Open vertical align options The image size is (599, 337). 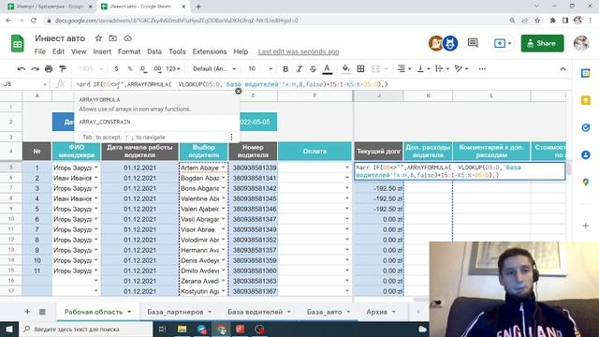tap(423, 68)
